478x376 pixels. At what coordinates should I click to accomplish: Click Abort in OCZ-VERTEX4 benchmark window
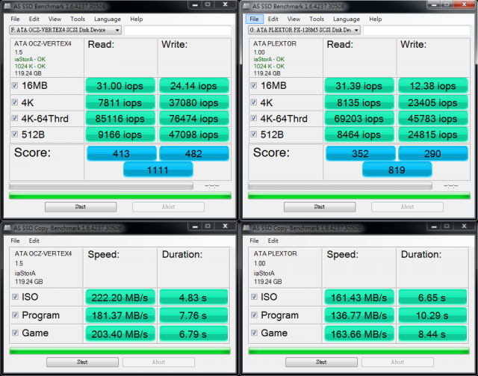(x=168, y=206)
